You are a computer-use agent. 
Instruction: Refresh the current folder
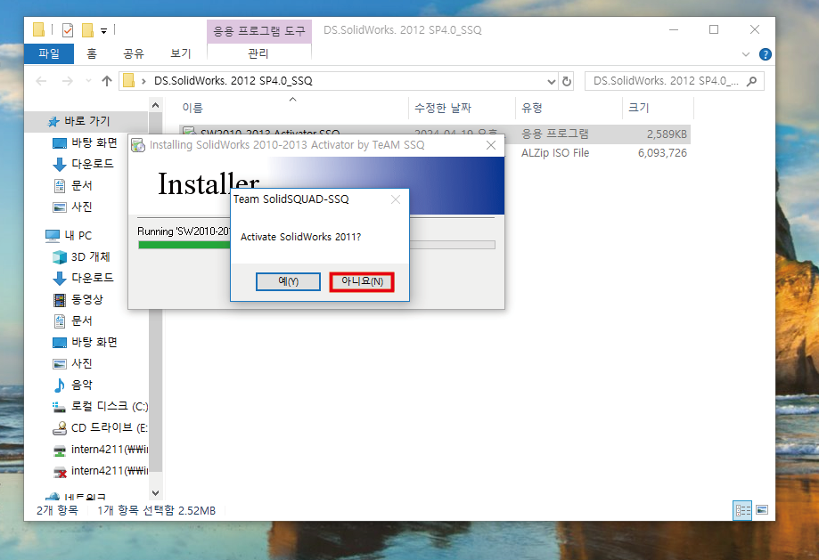(x=566, y=81)
